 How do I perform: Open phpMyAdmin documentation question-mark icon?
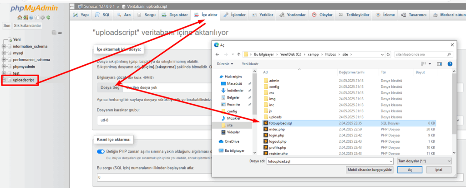30,18
